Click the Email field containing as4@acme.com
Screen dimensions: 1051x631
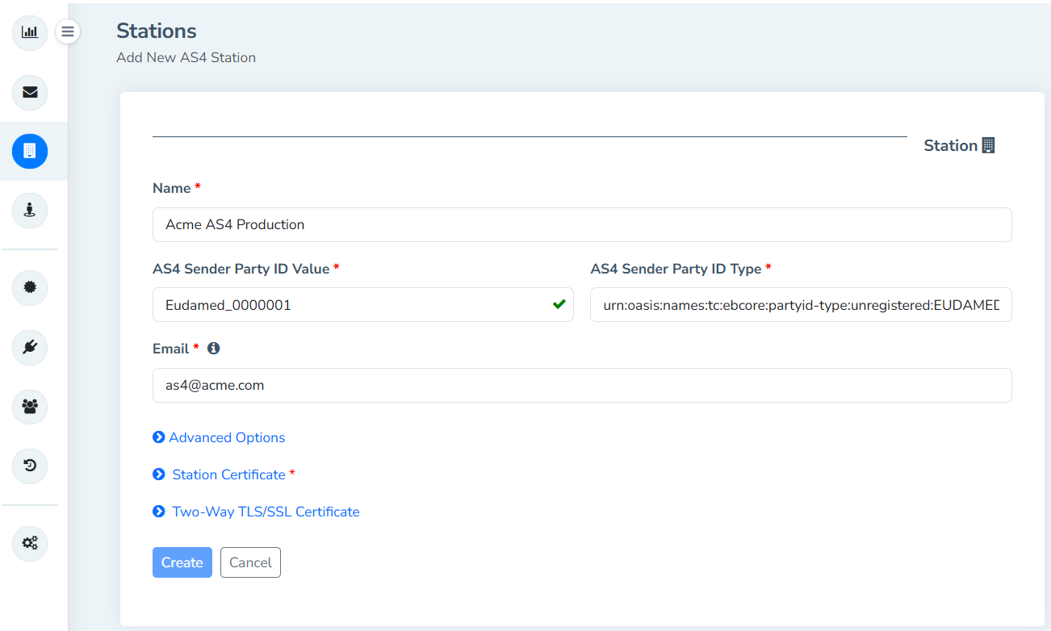coord(581,386)
